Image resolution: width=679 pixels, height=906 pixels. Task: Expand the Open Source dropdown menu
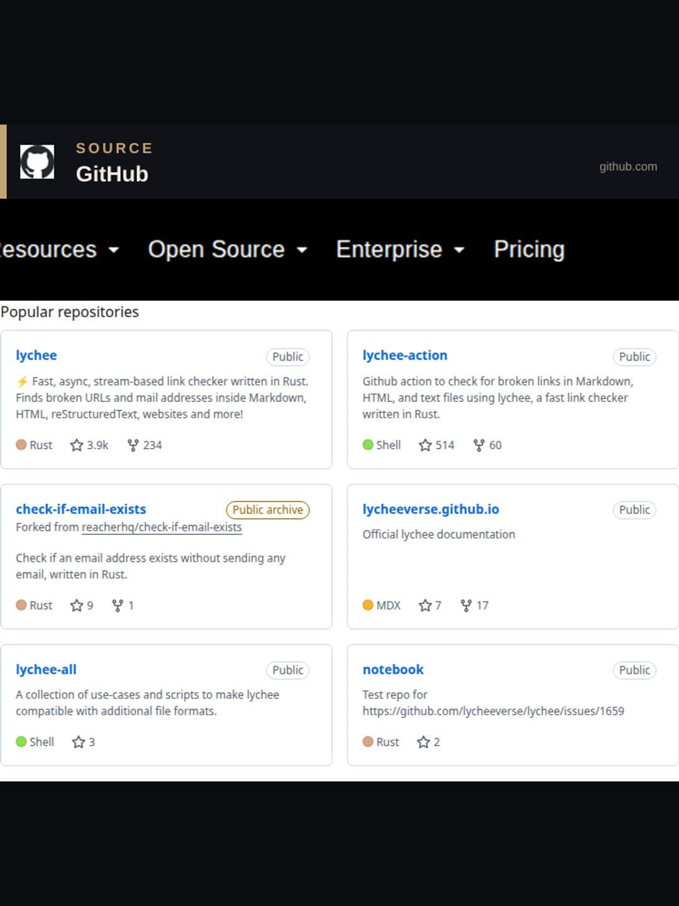point(228,249)
